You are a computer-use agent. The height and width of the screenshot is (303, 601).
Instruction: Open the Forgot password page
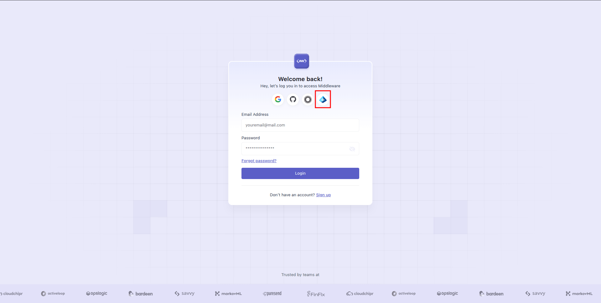point(259,161)
